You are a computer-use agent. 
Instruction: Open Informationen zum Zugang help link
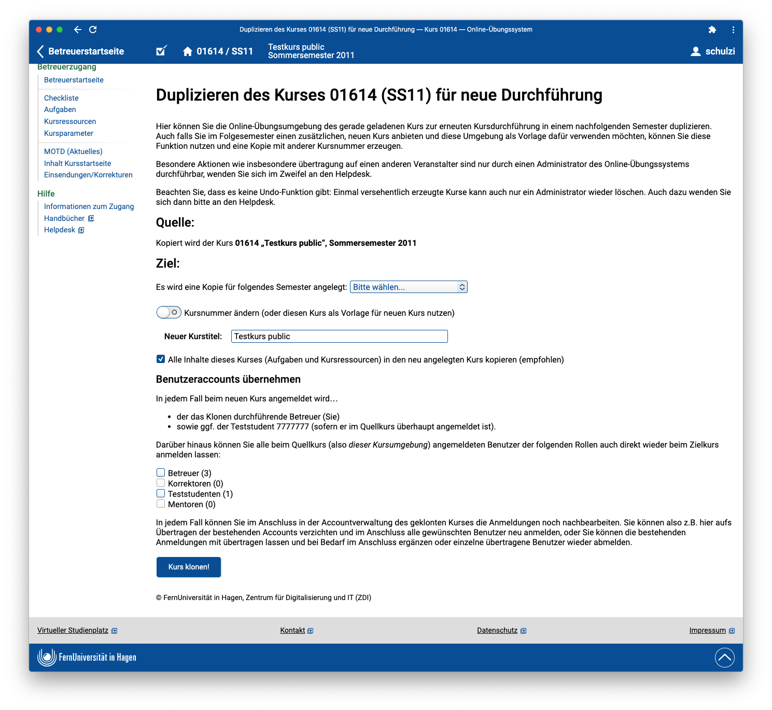89,206
